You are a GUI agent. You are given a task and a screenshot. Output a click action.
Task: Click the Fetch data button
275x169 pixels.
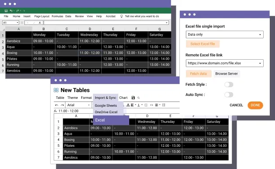[x=198, y=74]
